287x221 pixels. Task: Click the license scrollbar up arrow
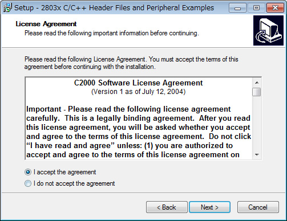(x=257, y=83)
